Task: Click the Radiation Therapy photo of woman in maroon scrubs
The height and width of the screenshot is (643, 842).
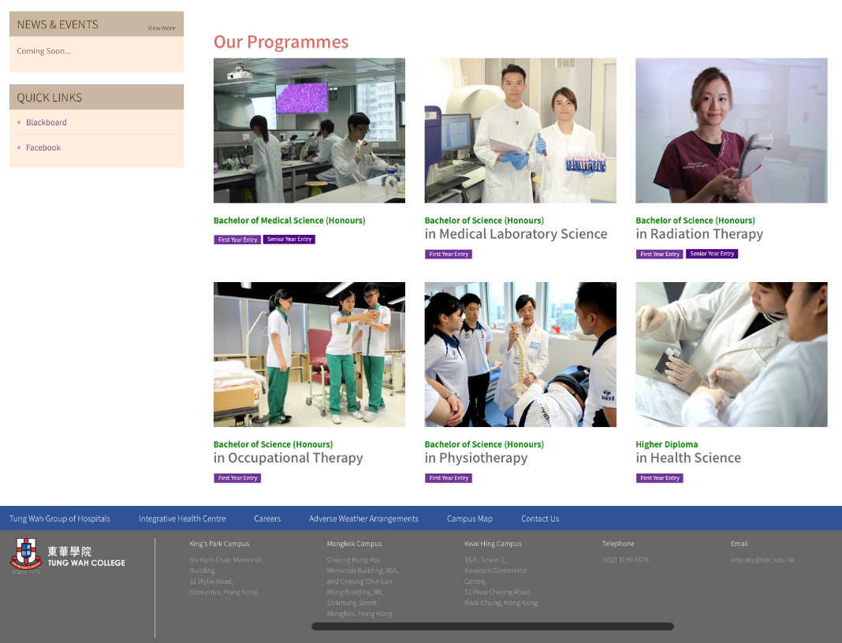Action: tap(732, 131)
